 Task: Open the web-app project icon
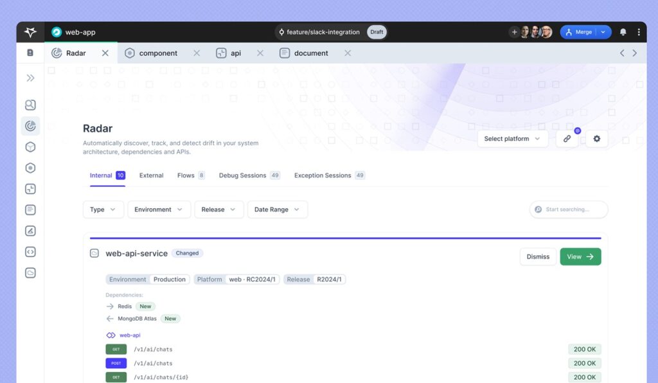coord(57,32)
